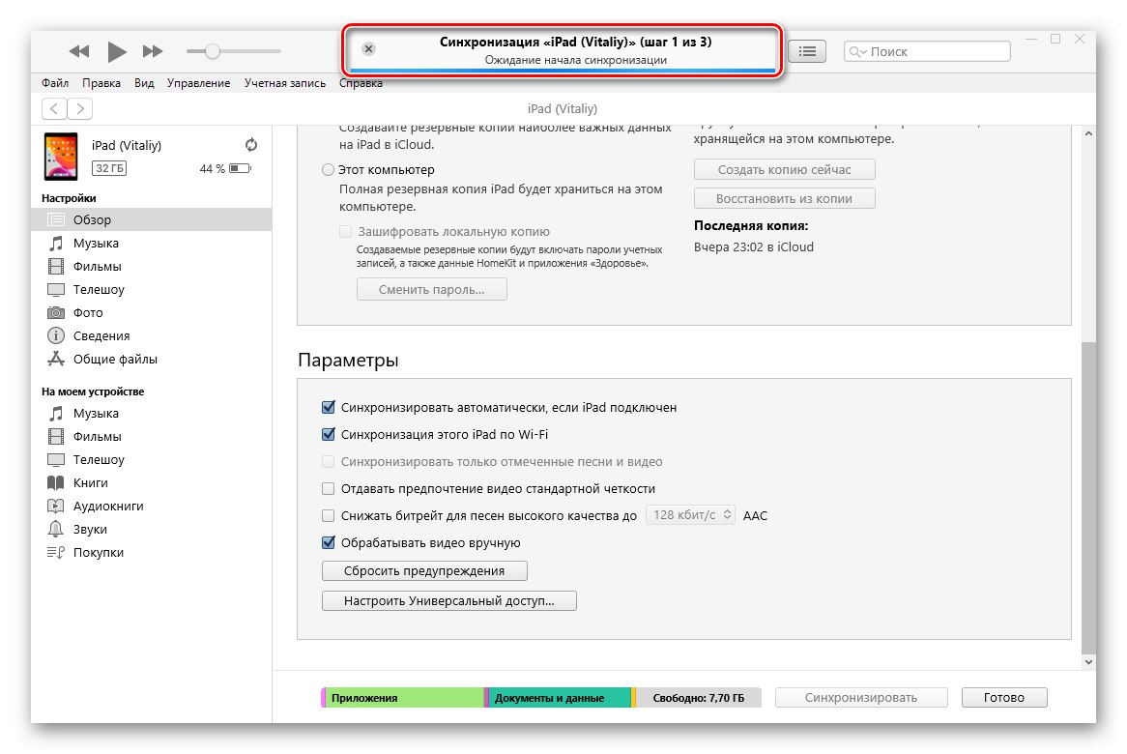
Task: Open Аудиокниги icon item
Action: pos(151,506)
